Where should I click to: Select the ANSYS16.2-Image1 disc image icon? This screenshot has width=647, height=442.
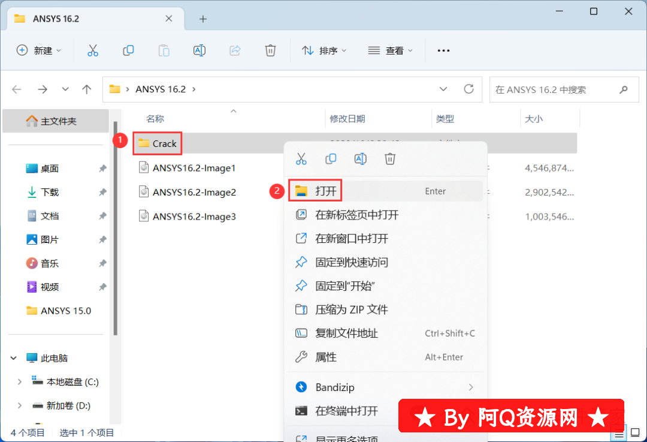(144, 168)
